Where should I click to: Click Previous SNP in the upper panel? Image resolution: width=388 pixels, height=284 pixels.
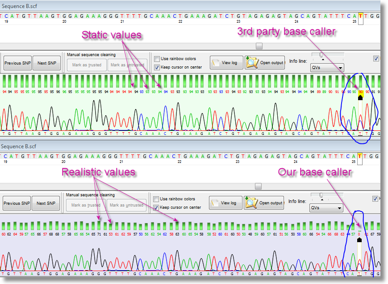17,63
